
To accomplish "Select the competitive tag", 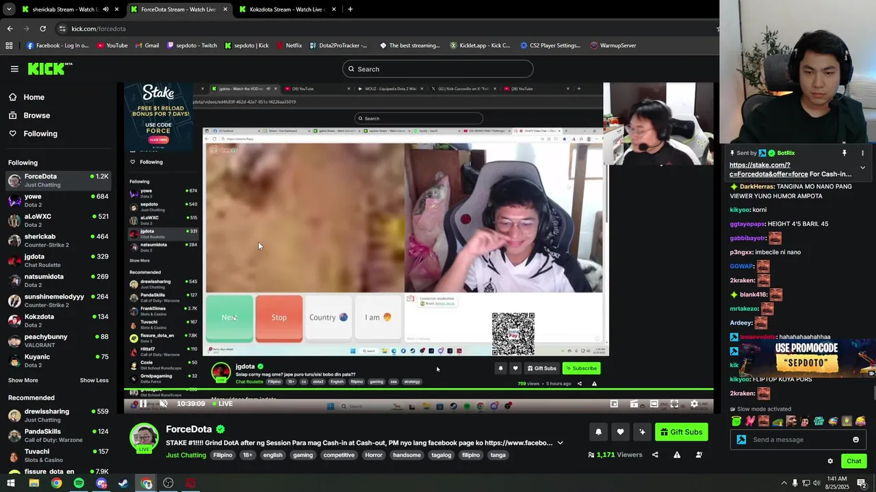I will pyautogui.click(x=339, y=455).
